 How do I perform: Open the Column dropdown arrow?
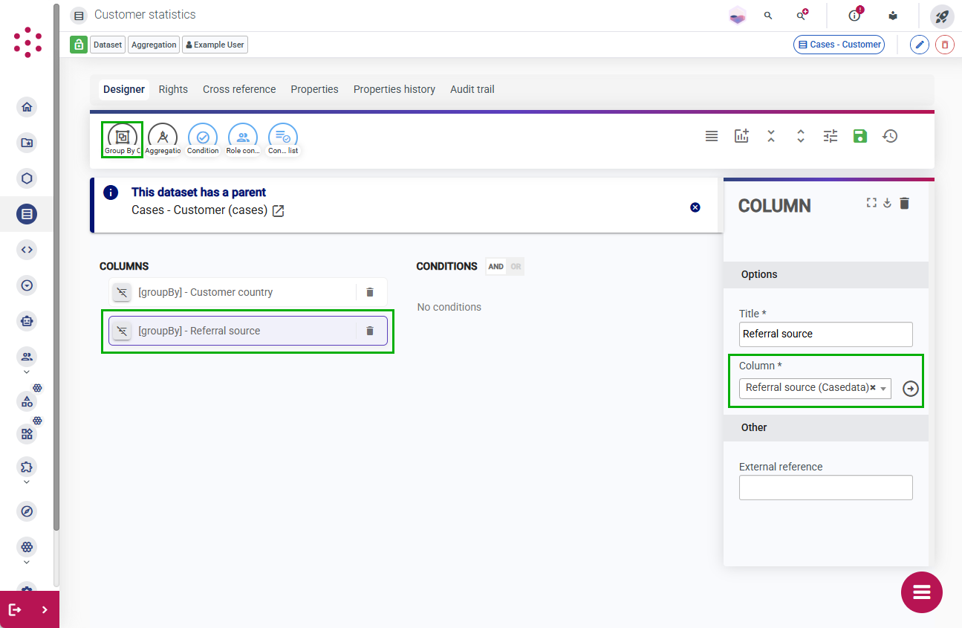pyautogui.click(x=883, y=389)
